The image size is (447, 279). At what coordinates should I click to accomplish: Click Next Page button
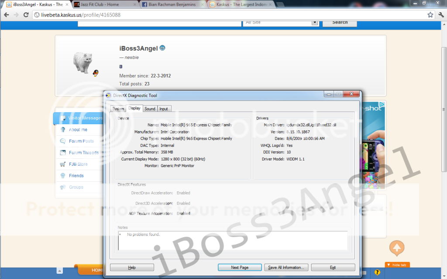coord(240,267)
